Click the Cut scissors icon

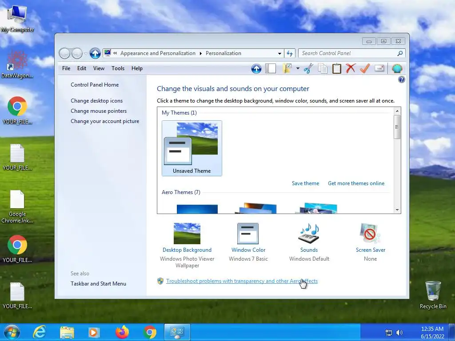click(x=308, y=69)
